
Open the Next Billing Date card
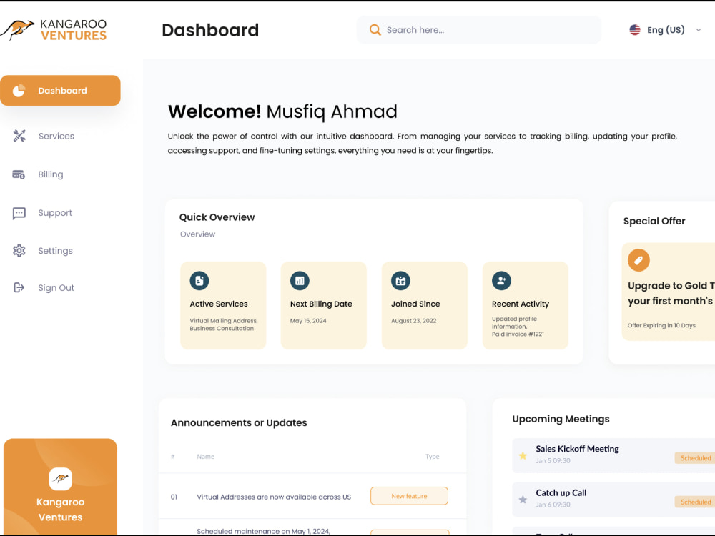324,305
